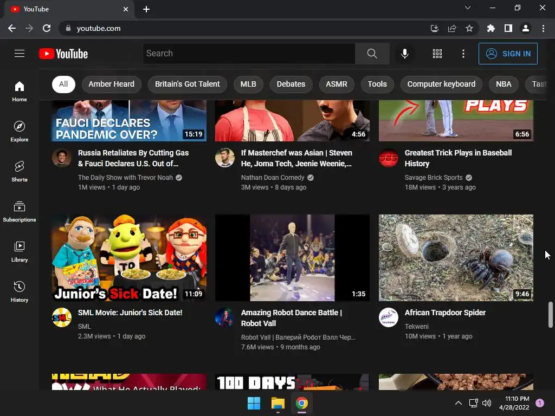555x416 pixels.
Task: Click the Junior's Sick Date thumbnail
Action: pos(129,257)
